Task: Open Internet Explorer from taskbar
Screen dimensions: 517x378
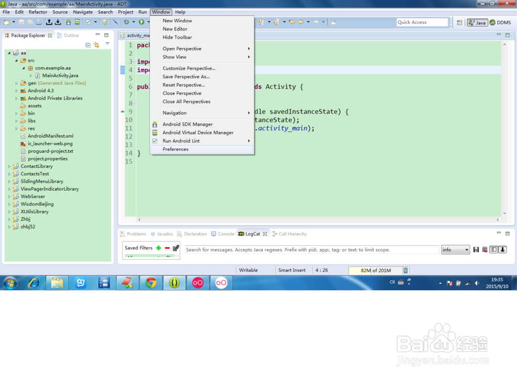Action: [x=34, y=283]
